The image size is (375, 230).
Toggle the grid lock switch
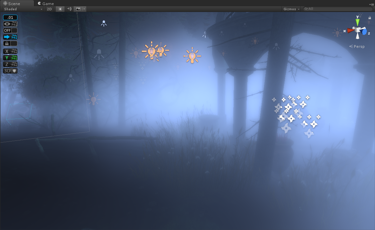point(10,43)
